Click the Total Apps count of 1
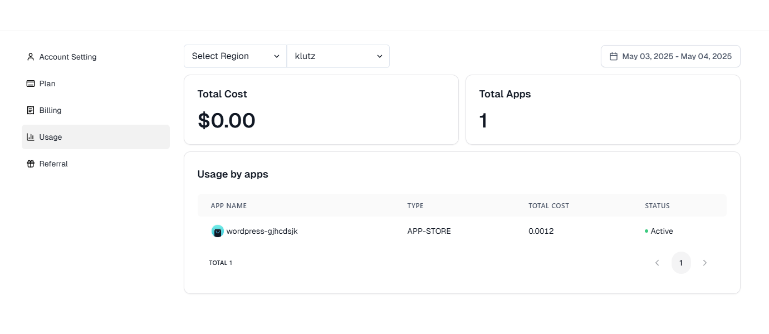 pyautogui.click(x=483, y=121)
